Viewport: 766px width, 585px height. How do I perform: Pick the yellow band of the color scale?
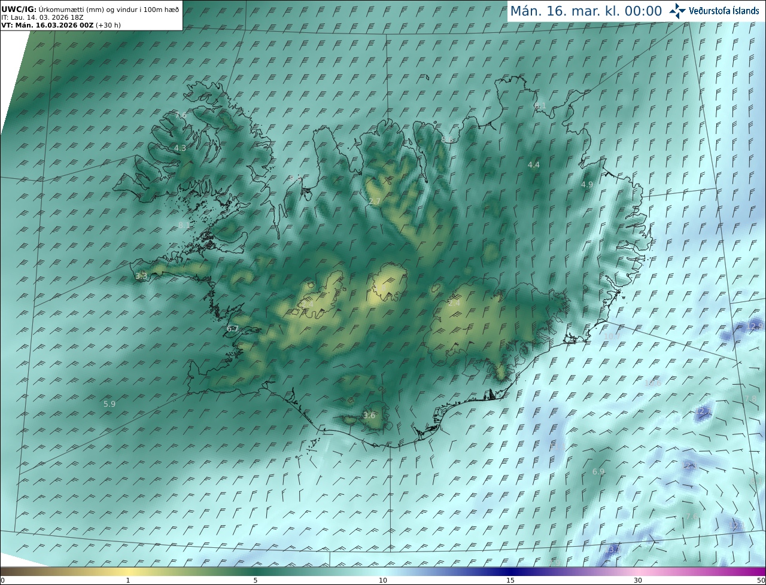128,571
